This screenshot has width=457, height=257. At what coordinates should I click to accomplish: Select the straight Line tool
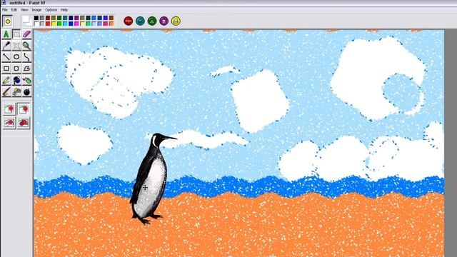6,57
